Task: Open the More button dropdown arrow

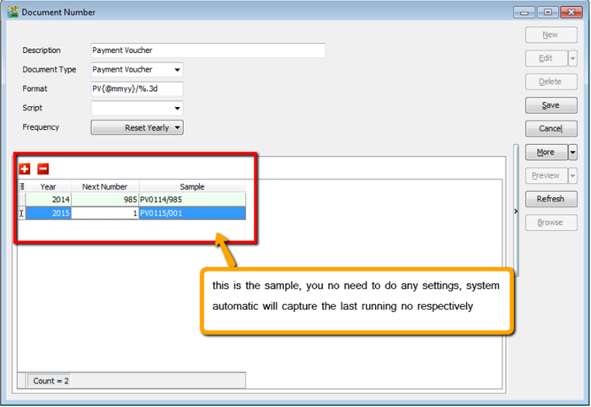Action: [572, 153]
